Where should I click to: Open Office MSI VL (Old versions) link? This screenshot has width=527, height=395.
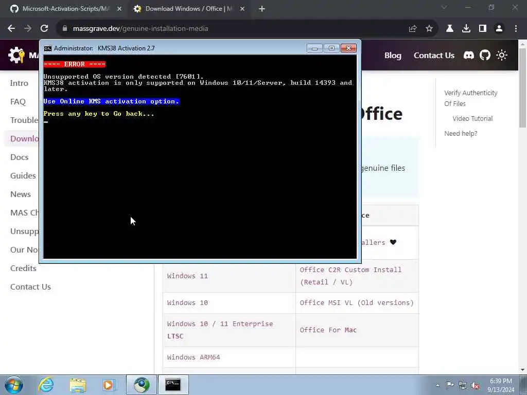(357, 302)
